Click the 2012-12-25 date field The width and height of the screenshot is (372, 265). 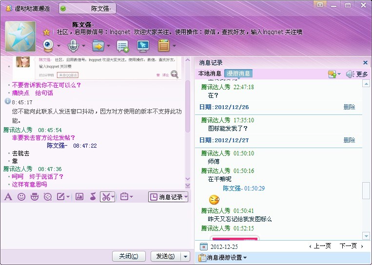coord(224,247)
